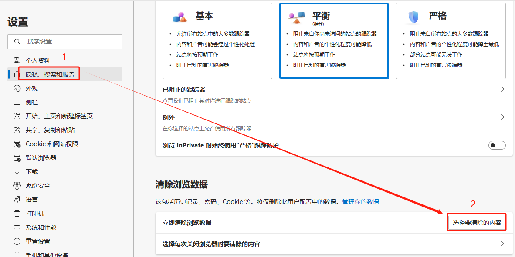Screen dimensions: 515x257
Task: Click 选择每次关闭浏览器时要清除的内容 row text
Action: tap(211, 244)
